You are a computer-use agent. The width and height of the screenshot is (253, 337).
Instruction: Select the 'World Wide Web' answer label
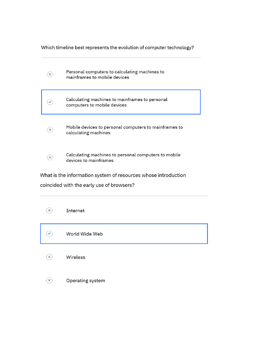click(84, 234)
